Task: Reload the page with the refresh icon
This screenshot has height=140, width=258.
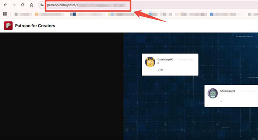Action: (x=23, y=5)
